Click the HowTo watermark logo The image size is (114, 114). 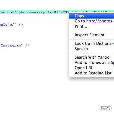[x=105, y=108]
